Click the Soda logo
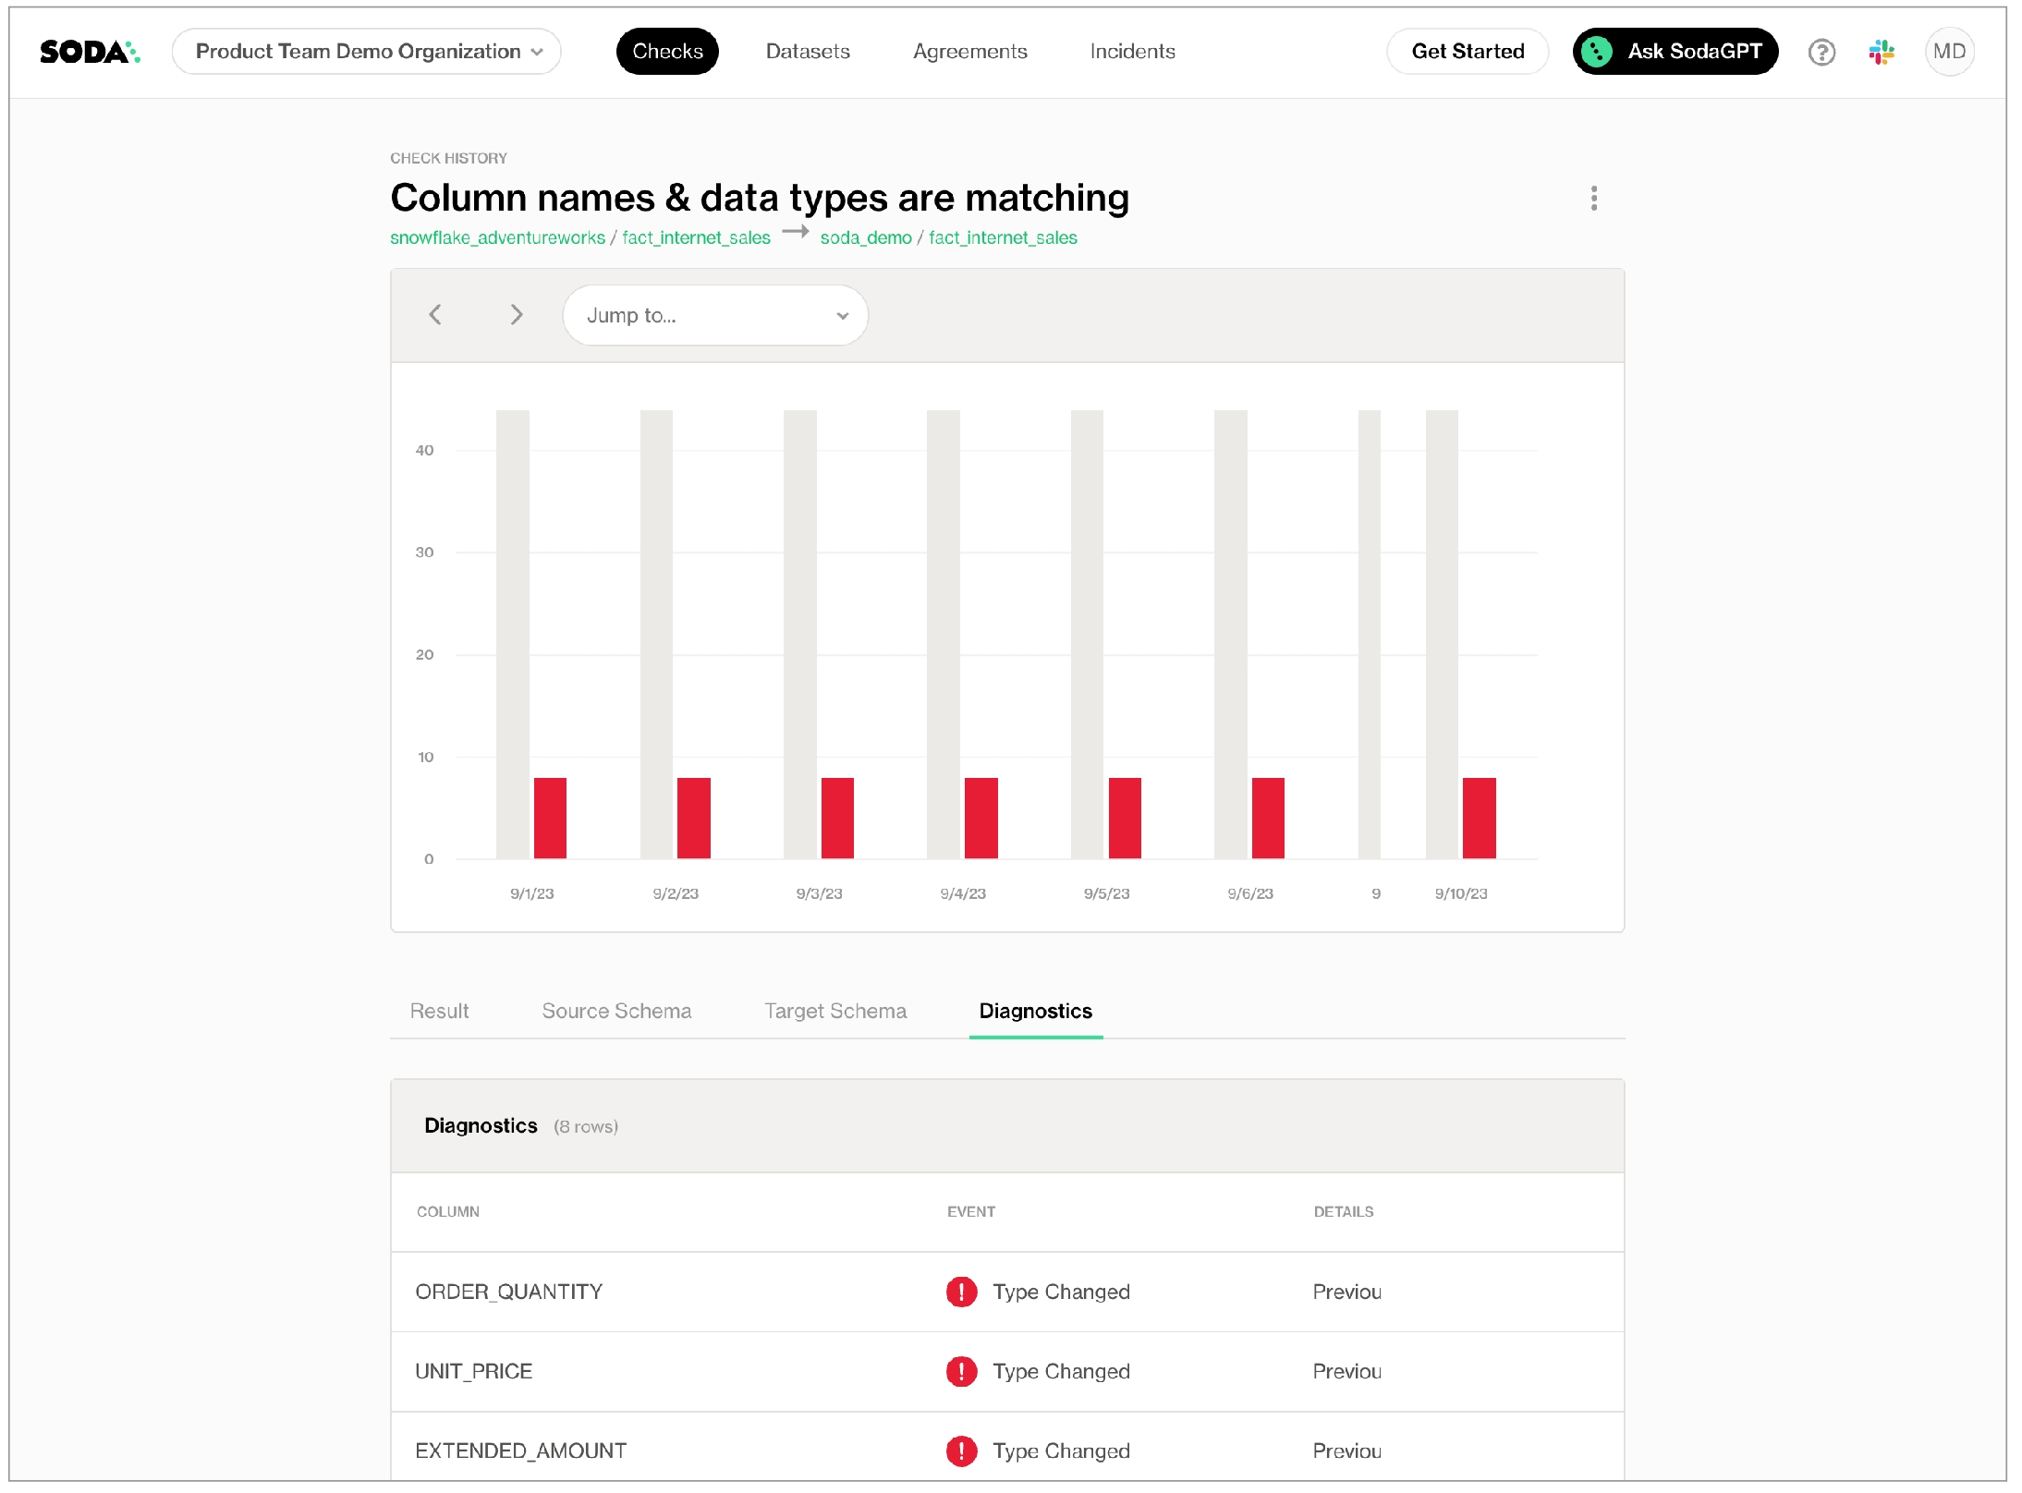2022x1493 pixels. click(89, 52)
